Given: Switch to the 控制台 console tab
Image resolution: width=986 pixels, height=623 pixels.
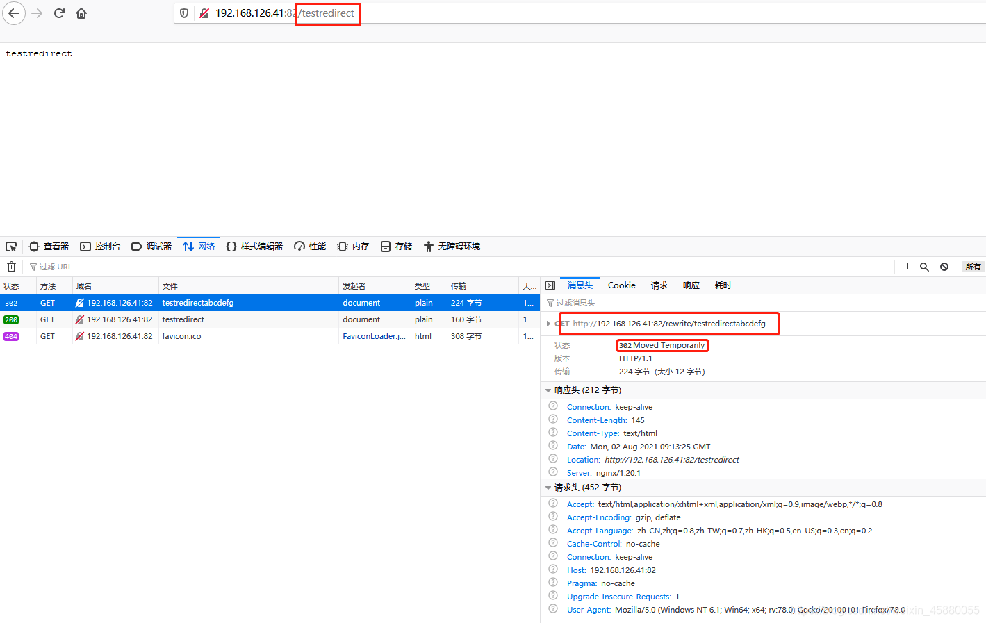Looking at the screenshot, I should [x=100, y=247].
